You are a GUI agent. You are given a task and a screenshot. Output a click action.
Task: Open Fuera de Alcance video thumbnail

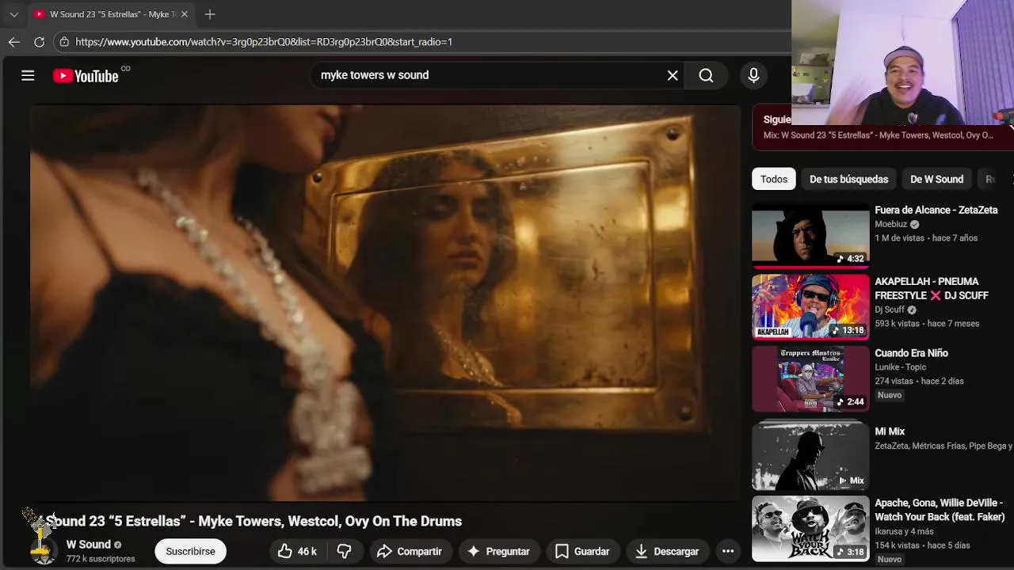pos(810,236)
